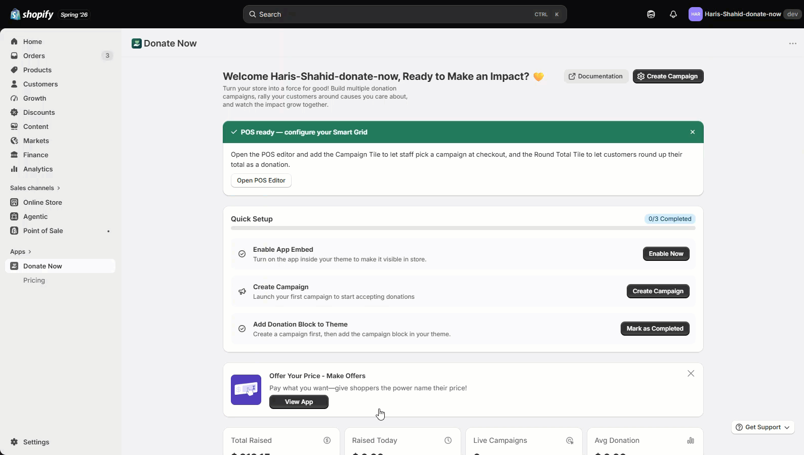Image resolution: width=804 pixels, height=455 pixels.
Task: Click the Documentation button
Action: click(596, 76)
